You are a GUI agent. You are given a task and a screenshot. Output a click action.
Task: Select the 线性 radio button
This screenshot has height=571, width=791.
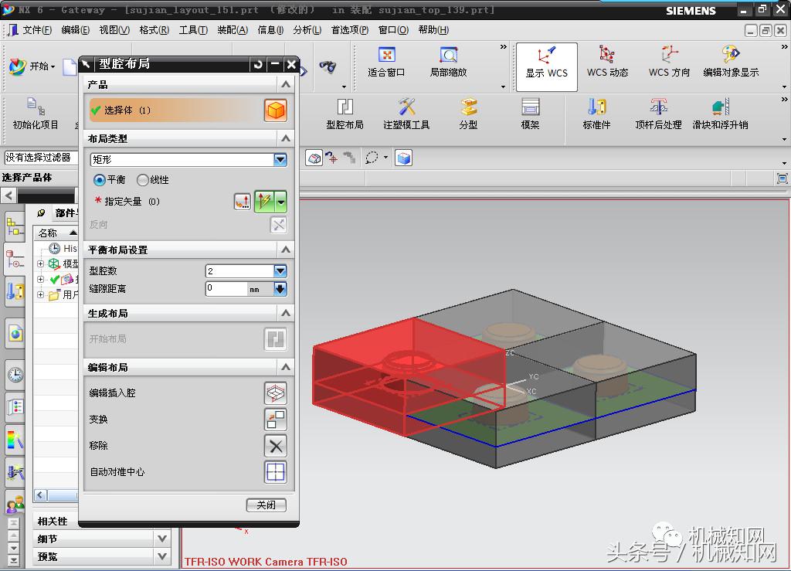[x=143, y=180]
